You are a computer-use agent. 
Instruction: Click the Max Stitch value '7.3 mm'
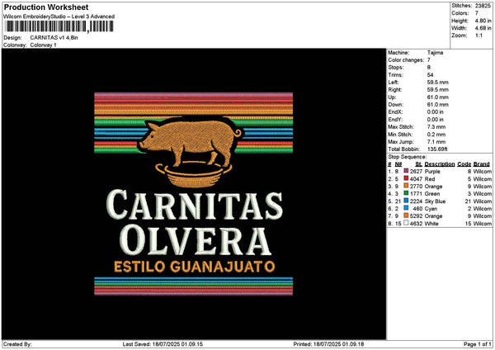point(436,126)
